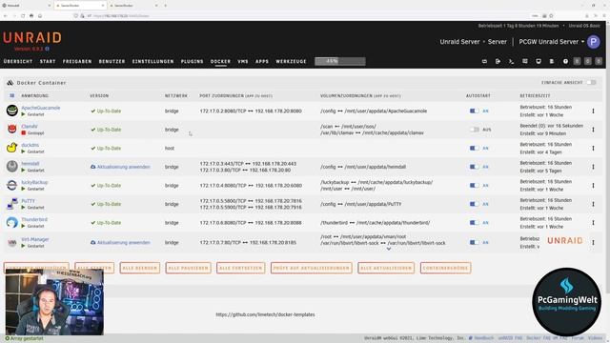Open duckdns row three-dot menu

coord(593,149)
